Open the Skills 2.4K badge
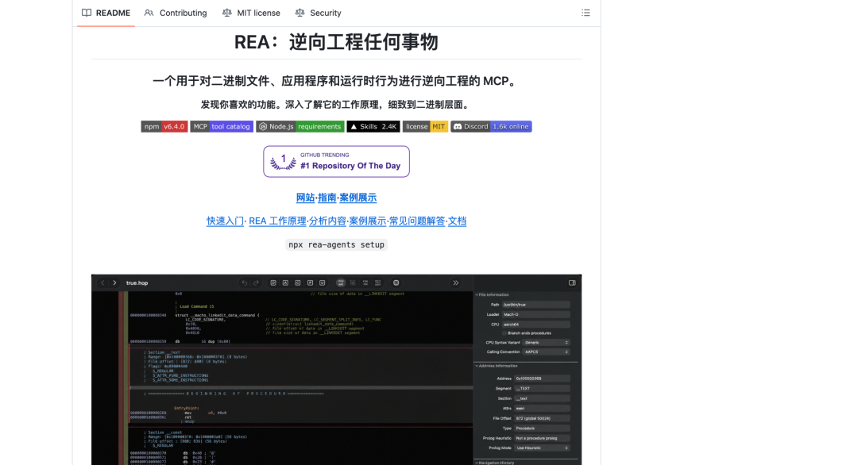Image resolution: width=858 pixels, height=465 pixels. click(373, 126)
